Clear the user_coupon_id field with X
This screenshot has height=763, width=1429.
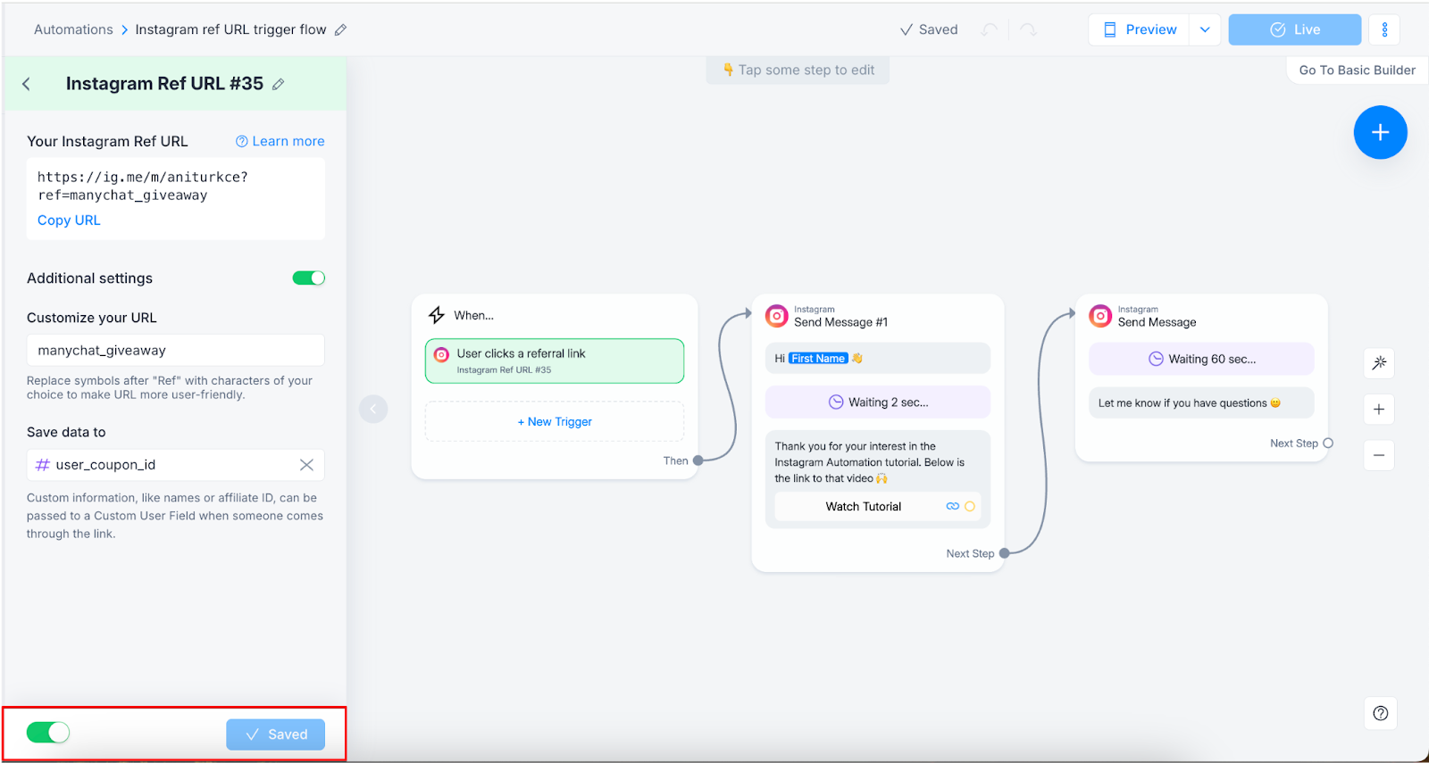[x=306, y=465]
